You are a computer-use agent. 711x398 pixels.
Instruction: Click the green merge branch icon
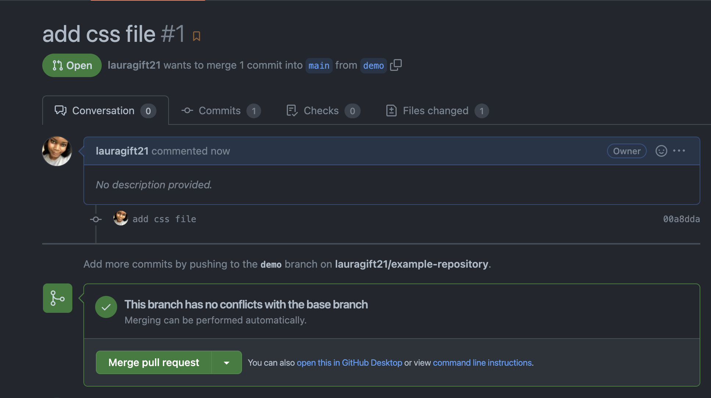[x=58, y=298]
